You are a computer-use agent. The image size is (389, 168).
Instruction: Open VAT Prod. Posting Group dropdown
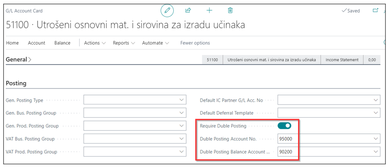(x=182, y=151)
